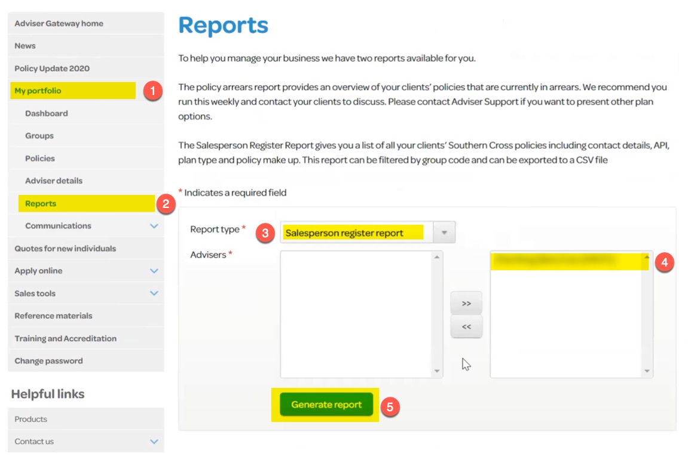The image size is (688, 459).
Task: Open Policy Update 2020 page
Action: point(52,69)
